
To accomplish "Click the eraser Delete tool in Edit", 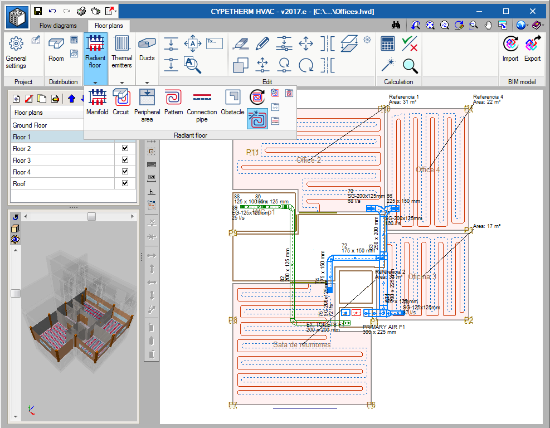I will click(239, 43).
